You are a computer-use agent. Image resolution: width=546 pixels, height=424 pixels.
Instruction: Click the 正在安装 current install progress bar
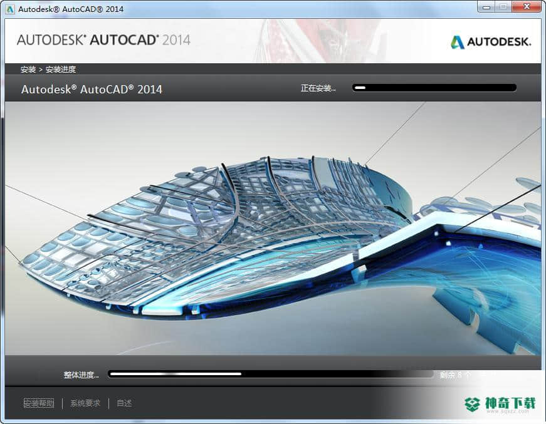(x=434, y=88)
